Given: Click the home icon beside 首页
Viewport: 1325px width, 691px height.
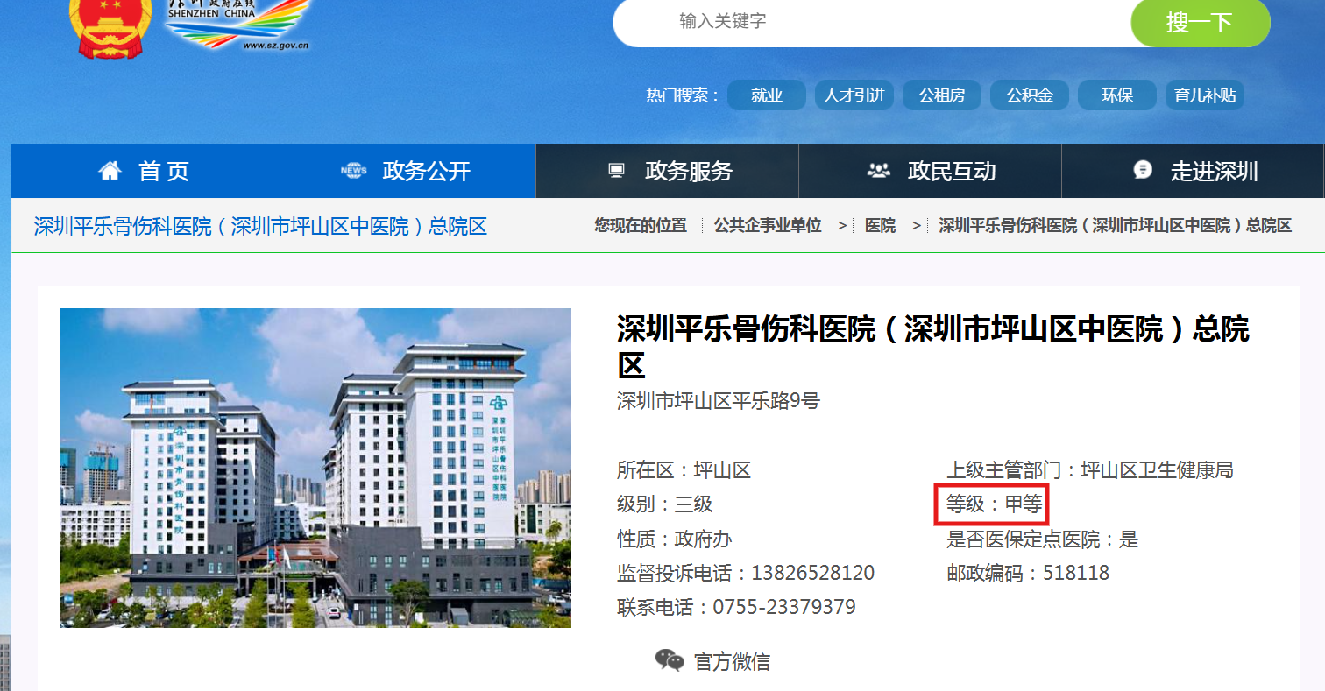Looking at the screenshot, I should tap(110, 171).
